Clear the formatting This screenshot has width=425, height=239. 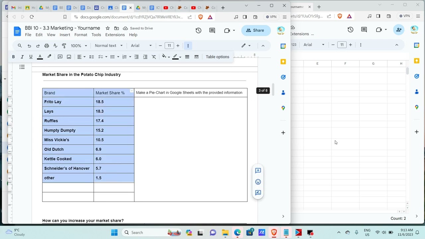154,57
